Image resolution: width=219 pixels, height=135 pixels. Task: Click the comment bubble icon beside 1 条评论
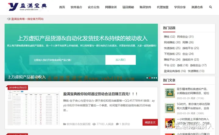[117, 124]
